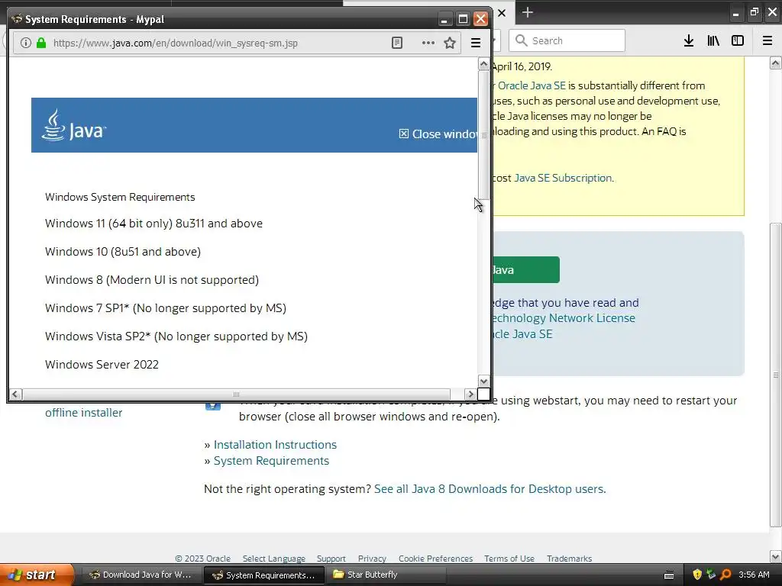Click the search magnifier icon in main toolbar
This screenshot has height=586, width=782.
[x=521, y=40]
